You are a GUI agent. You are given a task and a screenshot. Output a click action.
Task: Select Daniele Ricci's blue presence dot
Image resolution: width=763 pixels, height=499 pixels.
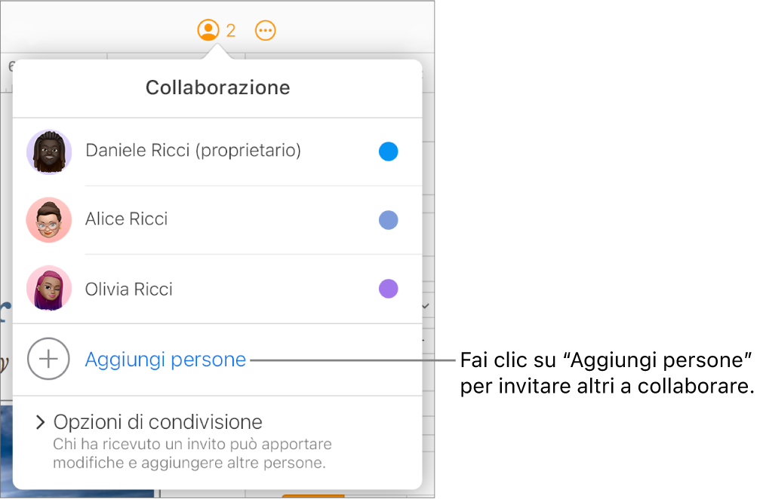388,152
